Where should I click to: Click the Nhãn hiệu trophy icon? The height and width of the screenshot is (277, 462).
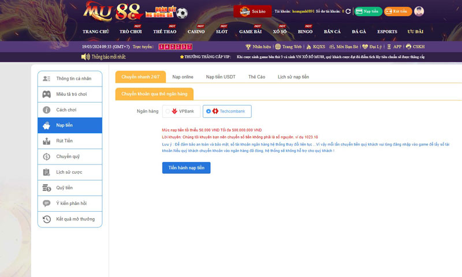tap(248, 47)
